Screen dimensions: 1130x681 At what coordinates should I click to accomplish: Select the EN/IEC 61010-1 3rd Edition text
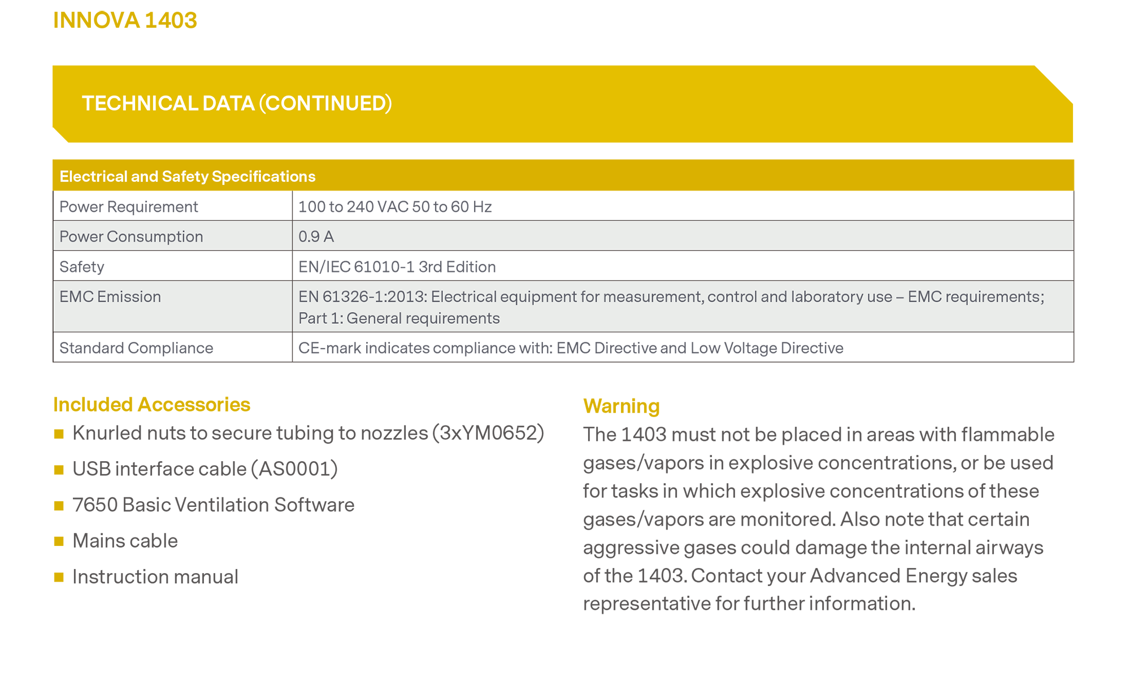point(397,267)
